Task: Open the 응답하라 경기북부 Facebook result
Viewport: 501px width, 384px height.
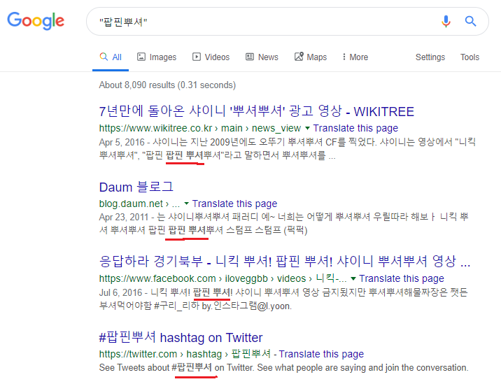Action: (x=284, y=262)
